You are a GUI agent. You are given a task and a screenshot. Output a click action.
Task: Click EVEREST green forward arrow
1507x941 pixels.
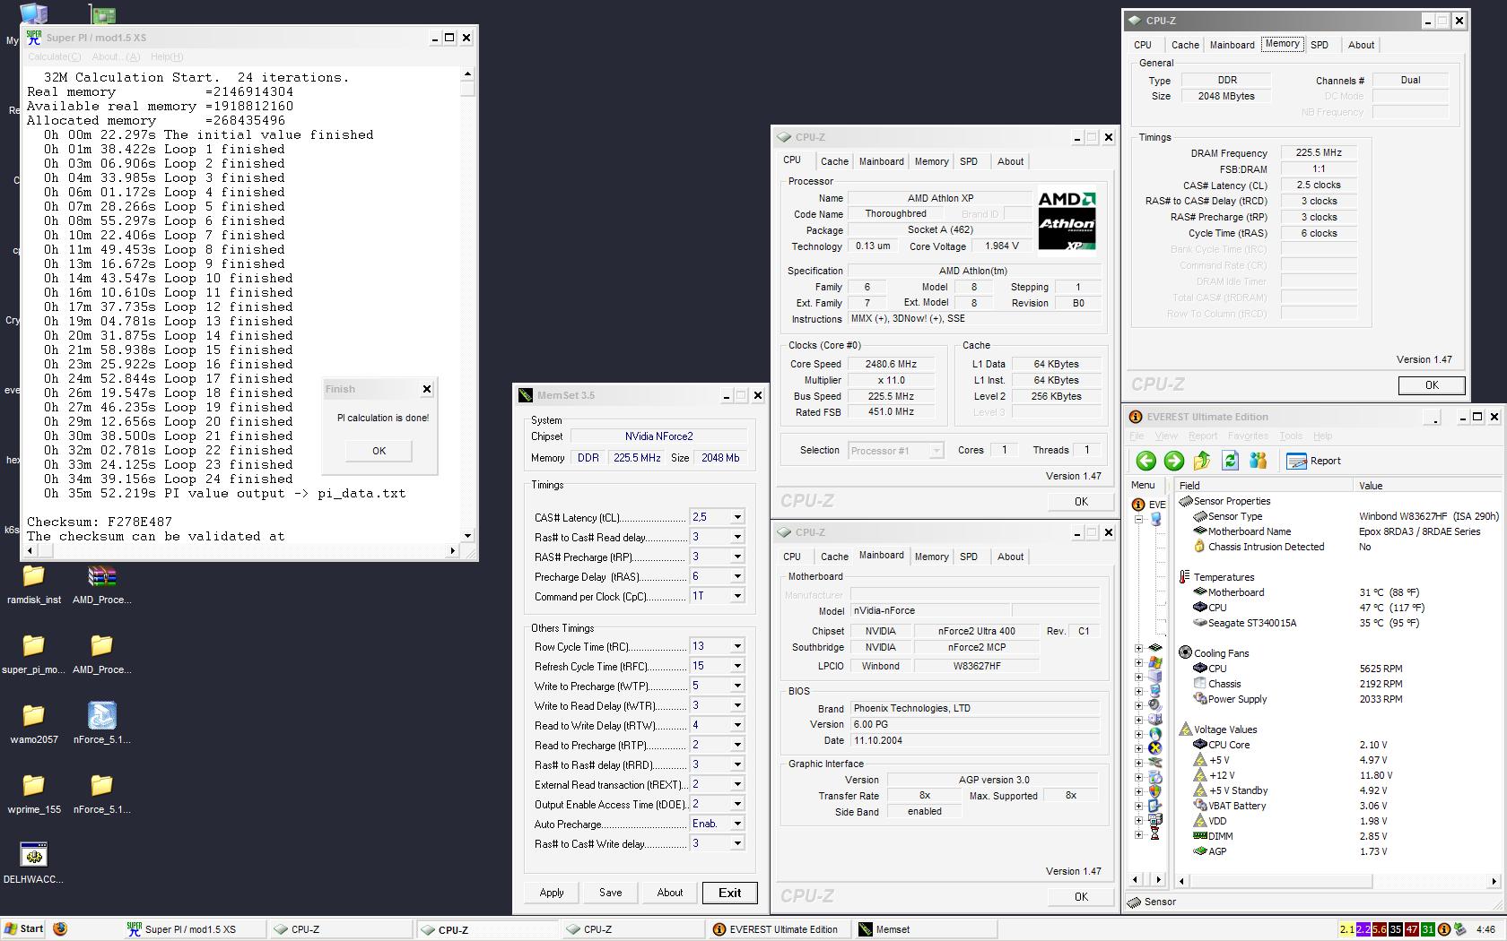click(1173, 461)
